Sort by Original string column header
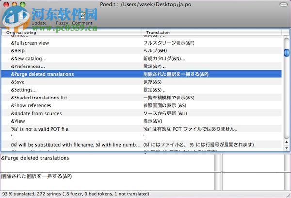 coord(72,33)
